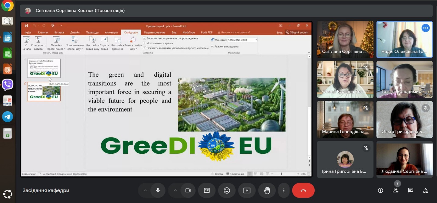Image resolution: width=437 pixels, height=203 pixels.
Task: Click the Заметки notes button
Action: click(217, 174)
